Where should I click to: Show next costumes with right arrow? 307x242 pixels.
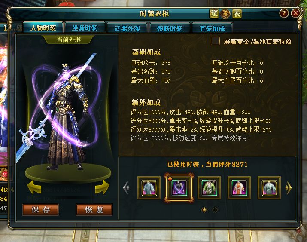coord(289,188)
